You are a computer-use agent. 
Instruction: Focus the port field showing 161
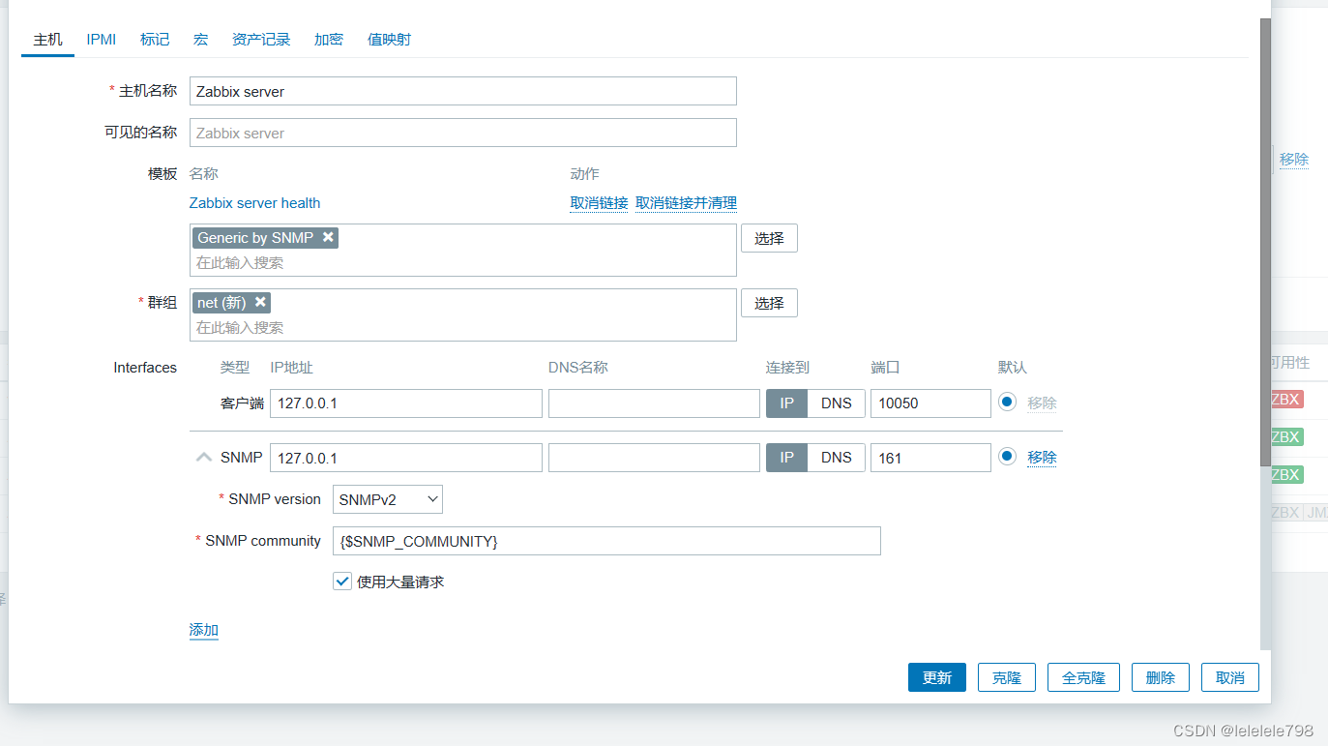(x=930, y=457)
